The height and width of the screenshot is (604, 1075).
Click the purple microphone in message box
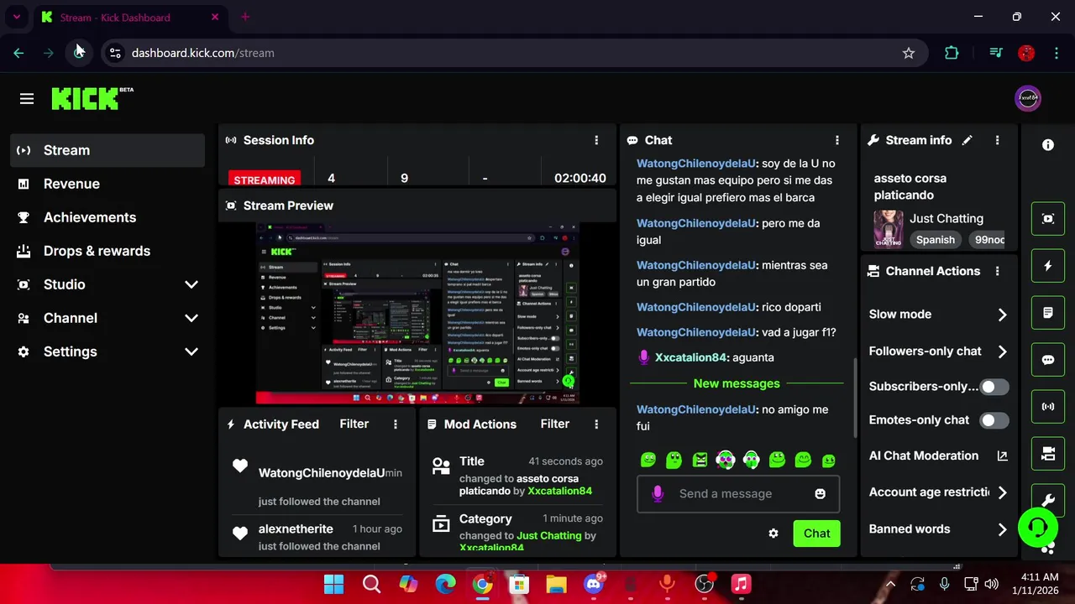658,494
